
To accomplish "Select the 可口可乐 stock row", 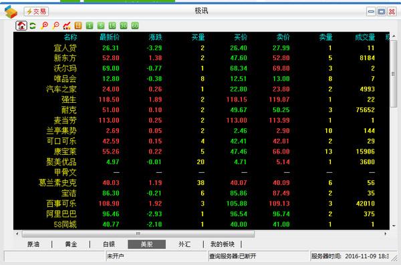I will pyautogui.click(x=201, y=141).
